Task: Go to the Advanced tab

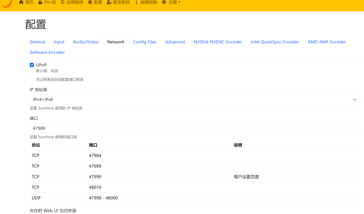Action: 175,42
